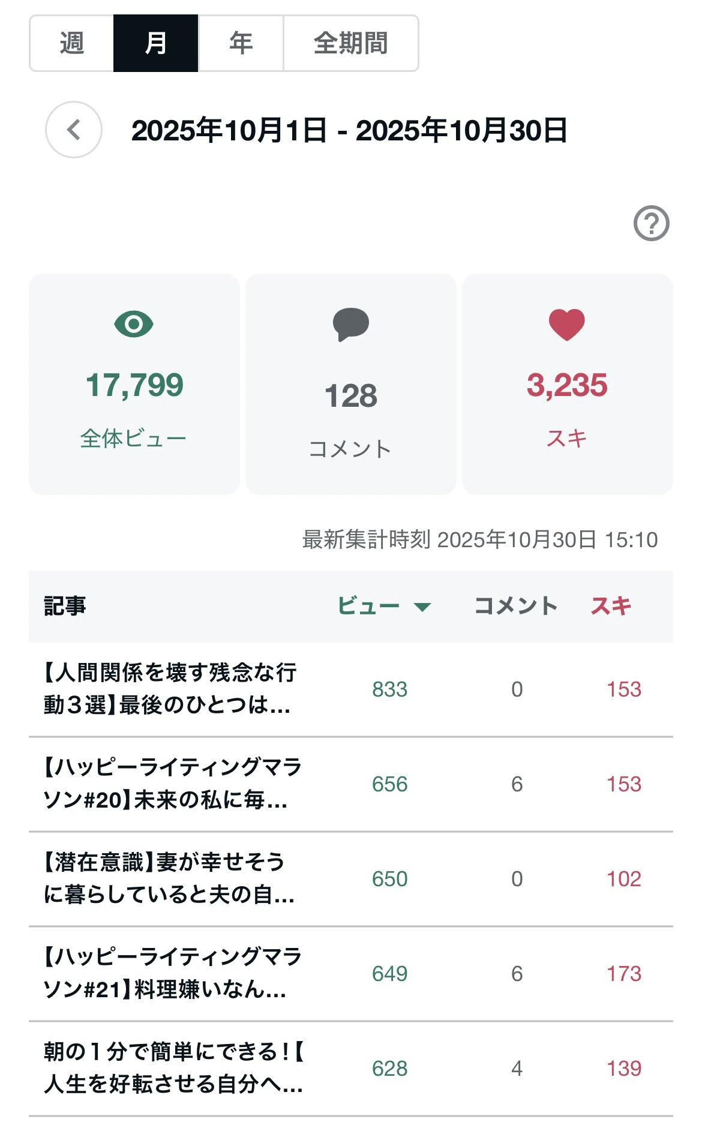Screen dimensions: 702x1125
Task: Click the 17,799 全体ビュー card
Action: (134, 384)
